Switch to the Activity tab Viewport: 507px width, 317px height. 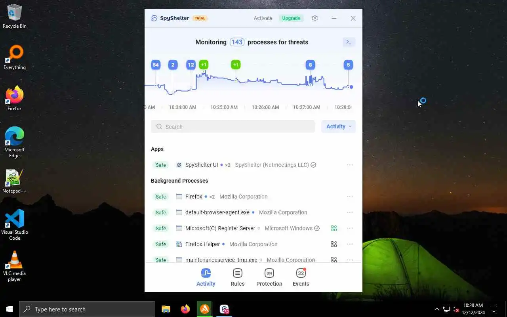click(x=206, y=277)
